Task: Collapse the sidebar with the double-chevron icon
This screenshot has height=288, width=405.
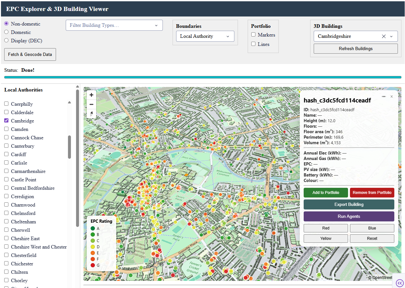Action: coord(399,283)
